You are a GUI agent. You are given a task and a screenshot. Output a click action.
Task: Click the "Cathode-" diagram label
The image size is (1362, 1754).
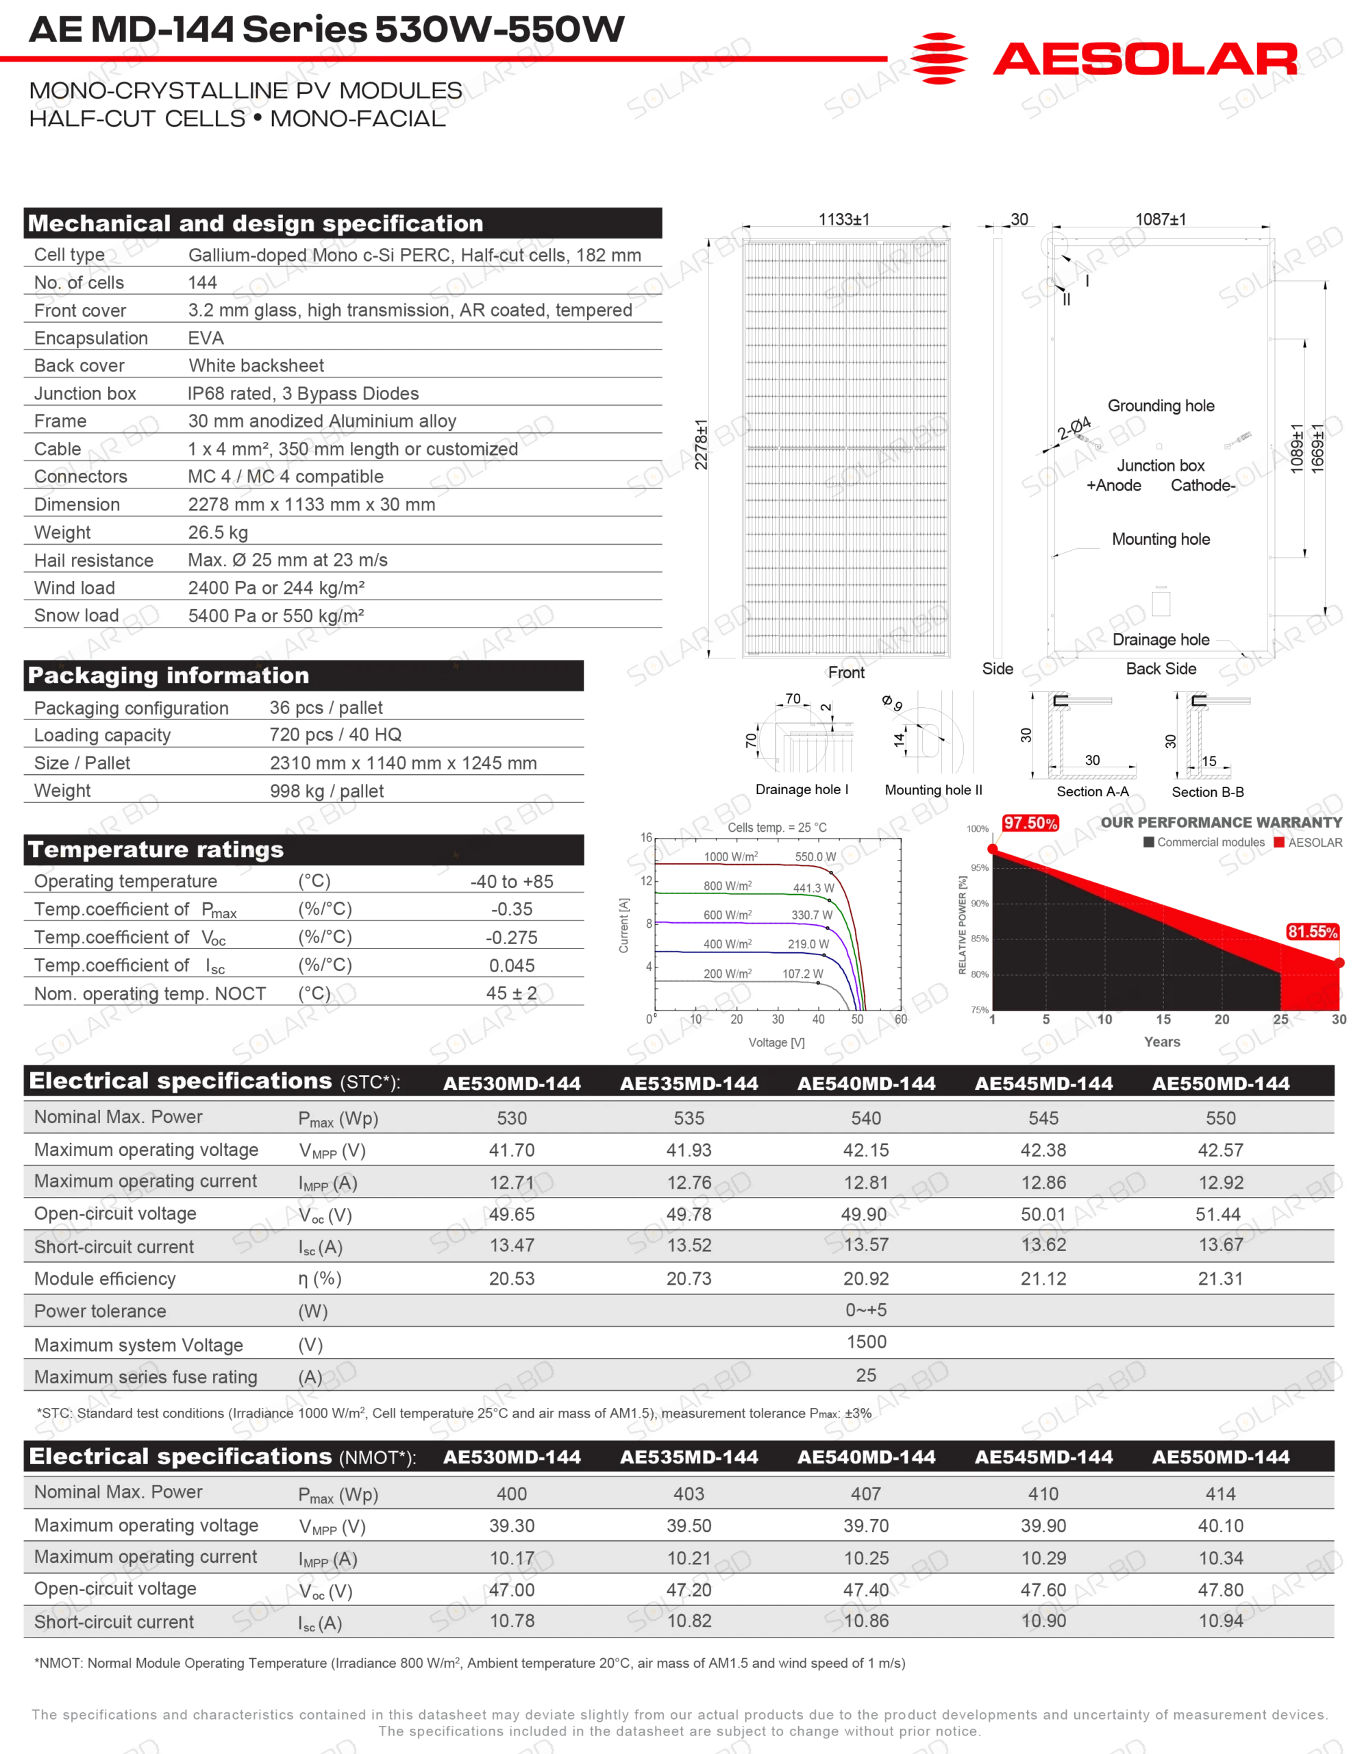click(x=1203, y=485)
